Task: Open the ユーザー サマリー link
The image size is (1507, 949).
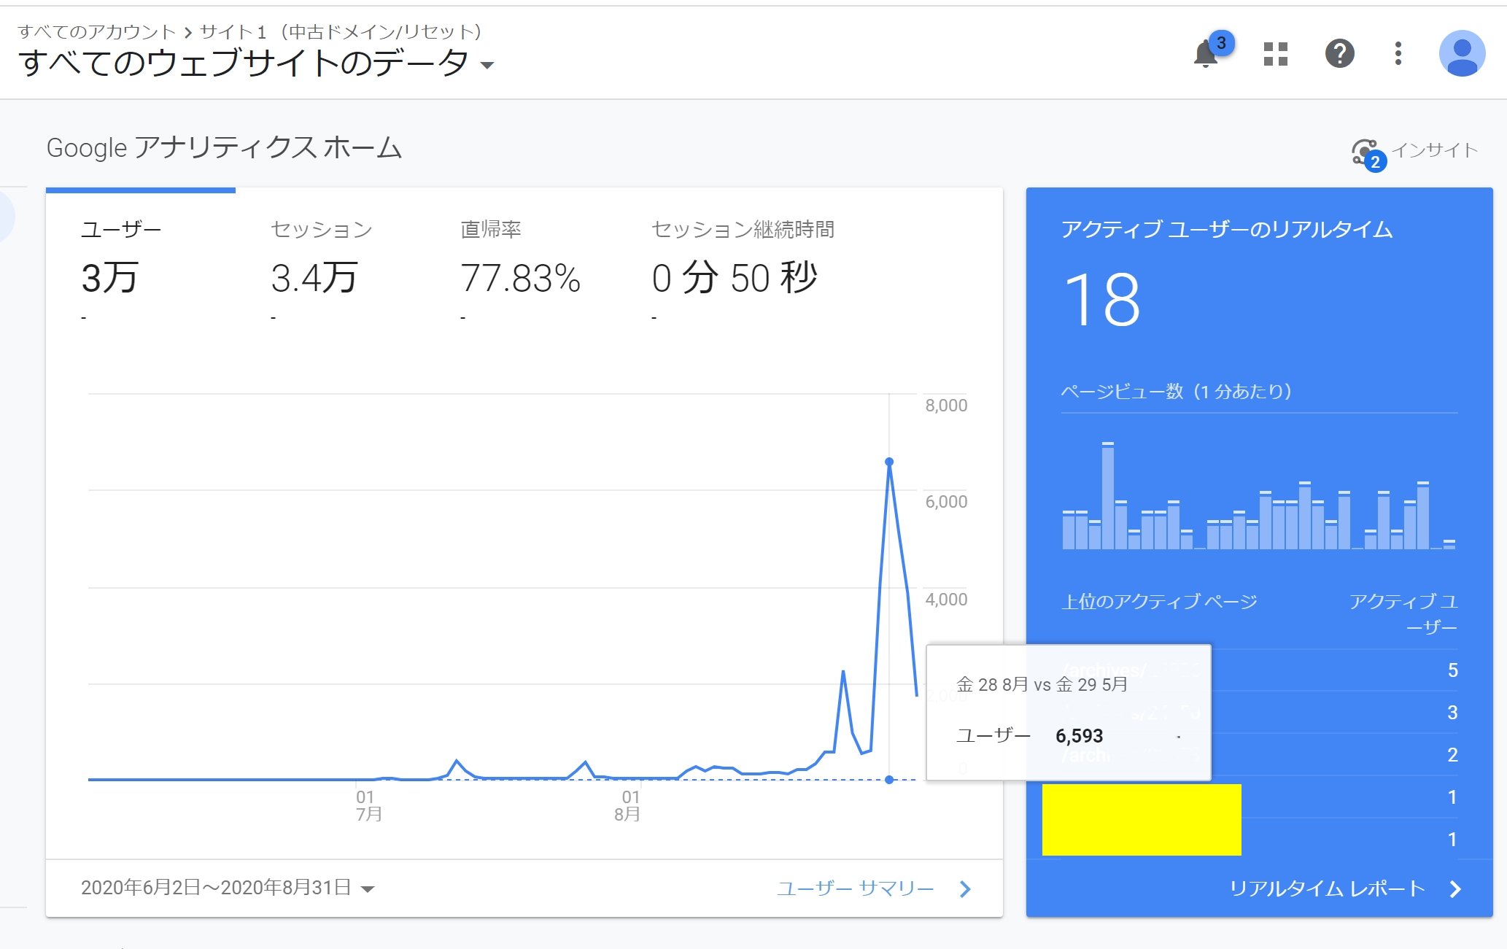Action: click(x=855, y=888)
